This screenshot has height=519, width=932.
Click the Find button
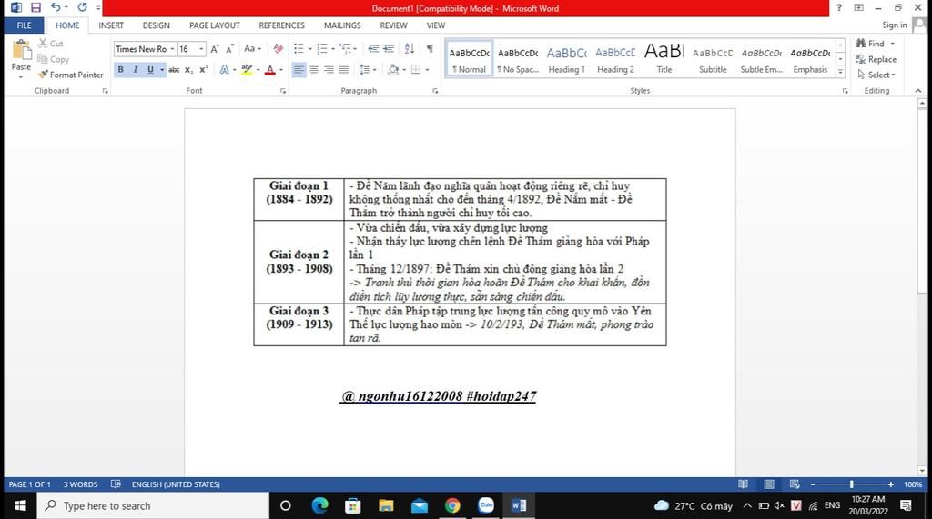pyautogui.click(x=875, y=44)
